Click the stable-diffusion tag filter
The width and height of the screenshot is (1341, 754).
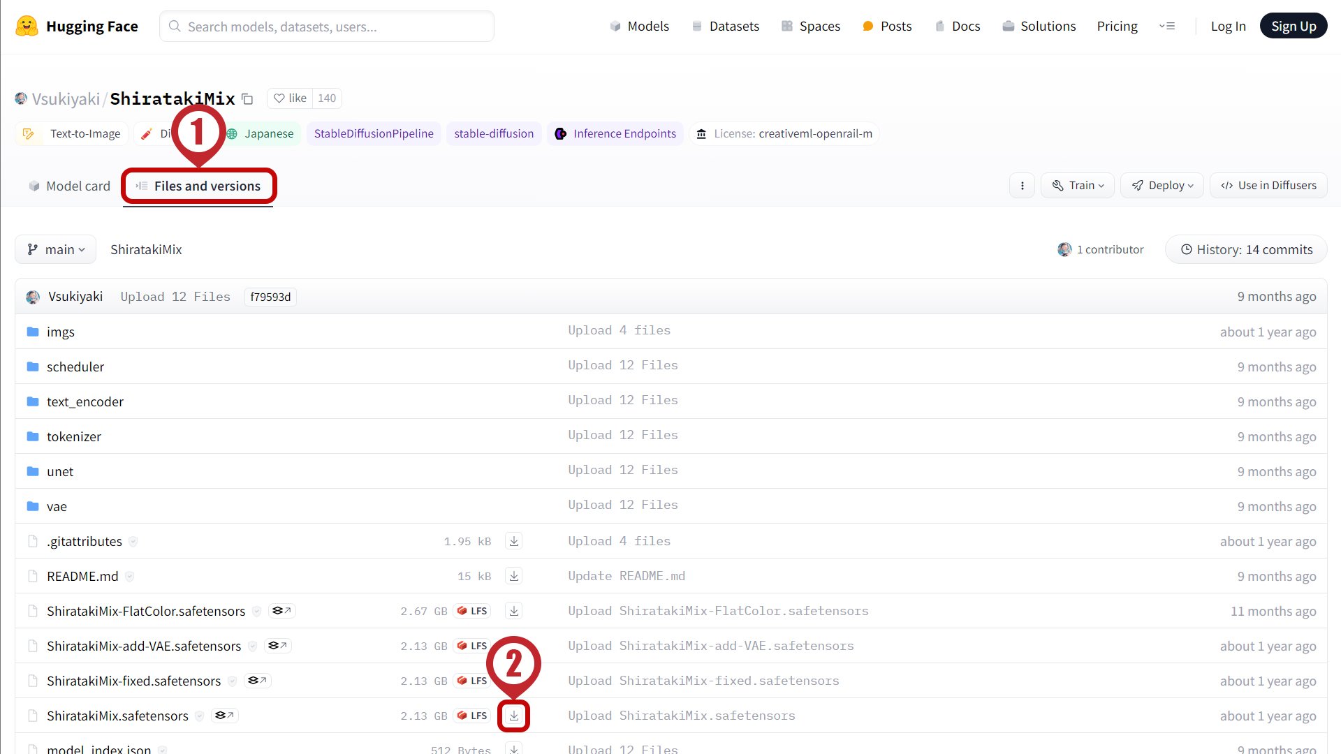pyautogui.click(x=494, y=133)
